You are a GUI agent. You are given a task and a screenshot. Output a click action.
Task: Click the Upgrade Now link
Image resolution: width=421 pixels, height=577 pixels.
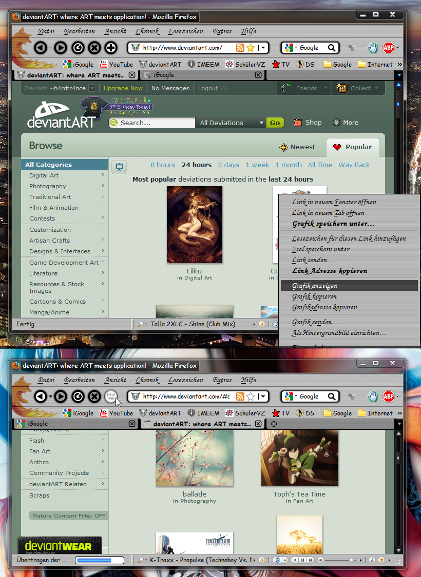pos(123,88)
